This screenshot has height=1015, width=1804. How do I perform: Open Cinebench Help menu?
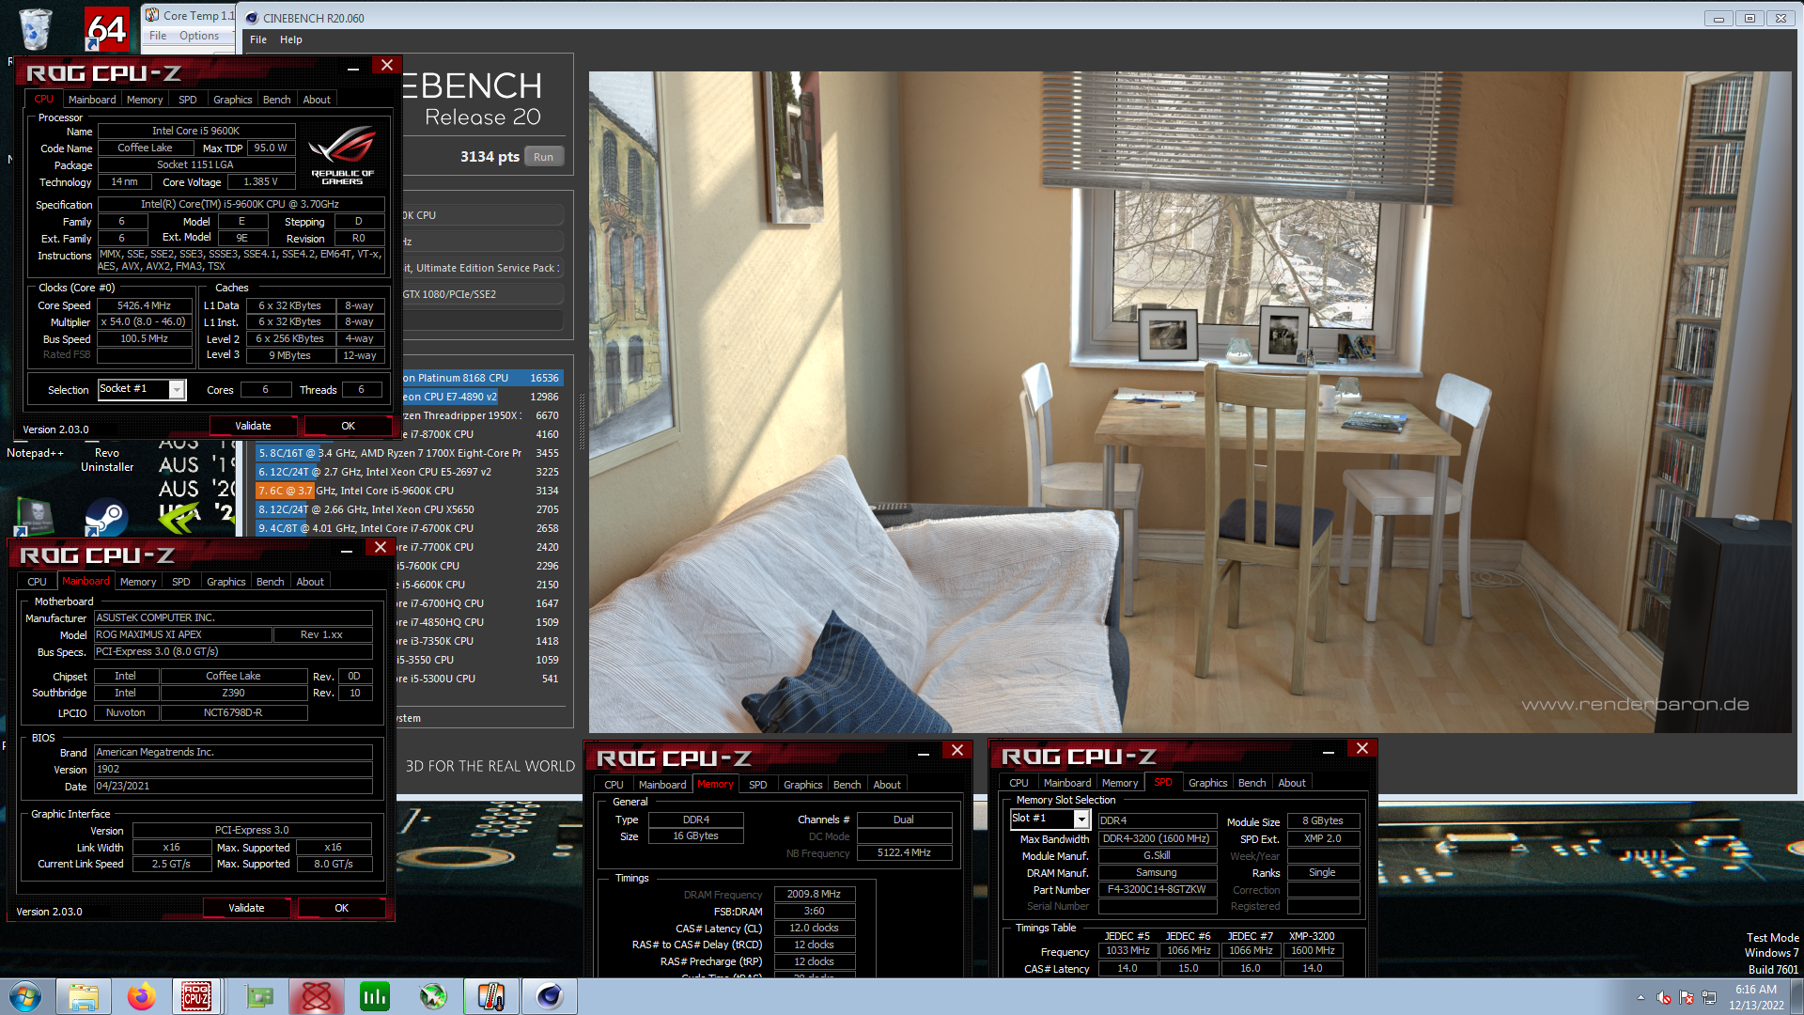(x=291, y=39)
